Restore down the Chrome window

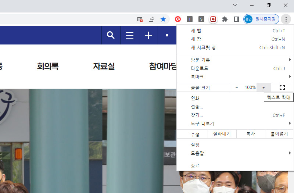pos(269,5)
